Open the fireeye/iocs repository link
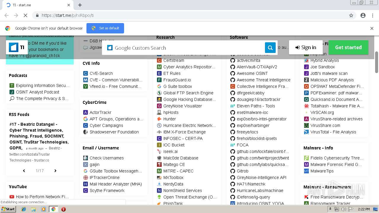The image size is (379, 213). coord(248,132)
